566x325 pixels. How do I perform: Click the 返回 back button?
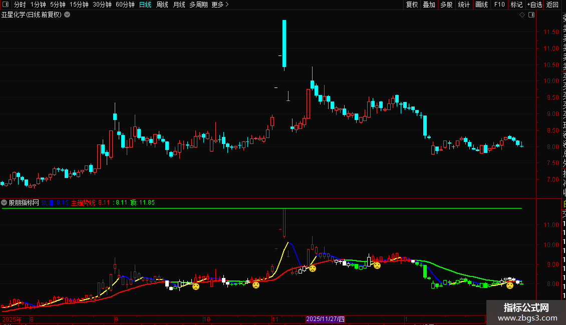[x=552, y=4]
